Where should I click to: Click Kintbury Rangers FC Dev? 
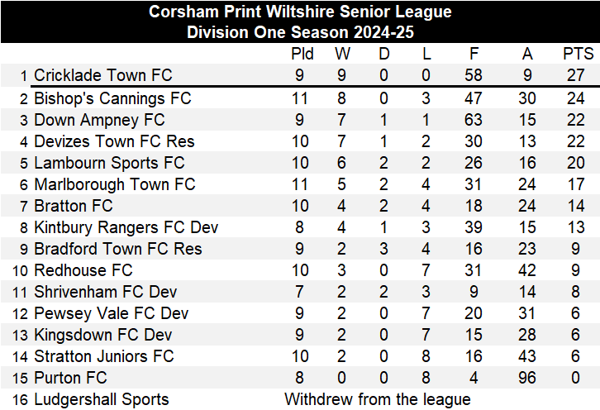pos(126,227)
